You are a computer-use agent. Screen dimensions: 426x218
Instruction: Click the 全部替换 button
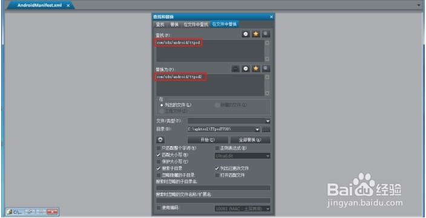click(251, 139)
